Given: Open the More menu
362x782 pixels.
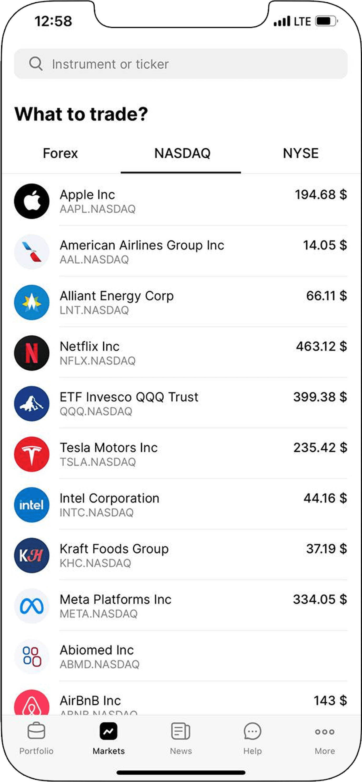Looking at the screenshot, I should [324, 738].
